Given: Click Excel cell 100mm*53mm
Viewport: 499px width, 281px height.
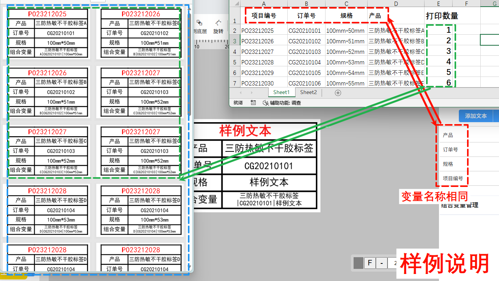Looking at the screenshot, I should 346,62.
